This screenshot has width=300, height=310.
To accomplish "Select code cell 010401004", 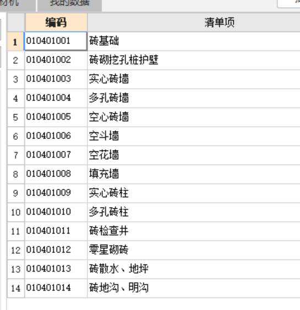I will 56,98.
